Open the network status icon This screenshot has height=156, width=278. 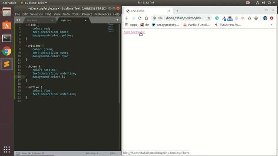tap(258, 3)
